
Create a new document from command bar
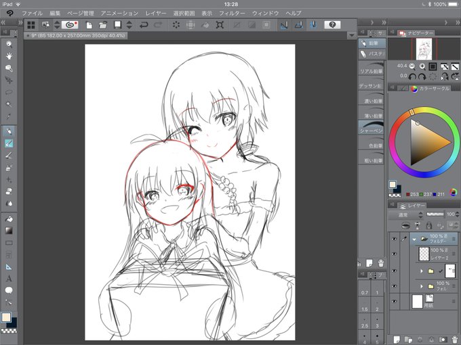pyautogui.click(x=89, y=25)
